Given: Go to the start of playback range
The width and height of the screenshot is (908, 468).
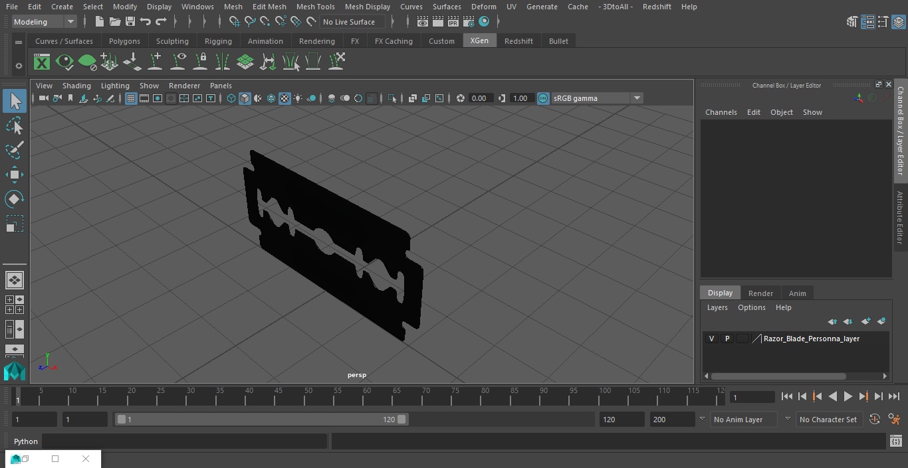Looking at the screenshot, I should click(x=786, y=396).
